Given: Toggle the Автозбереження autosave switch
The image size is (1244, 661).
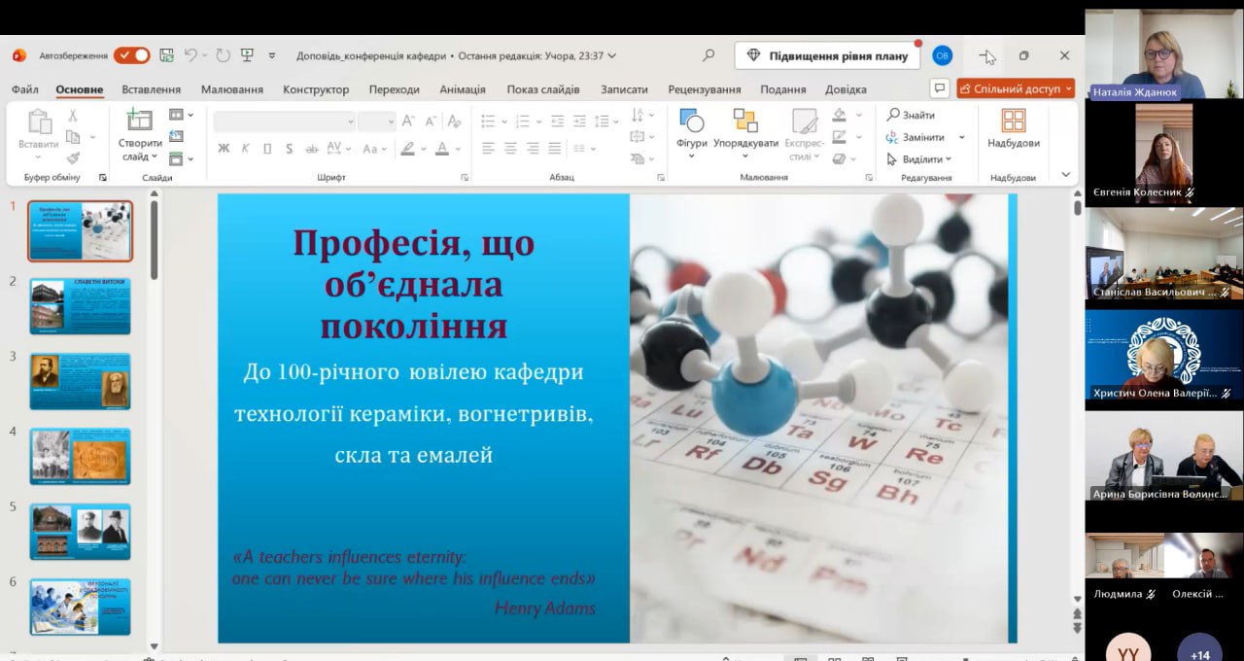Looking at the screenshot, I should point(131,55).
